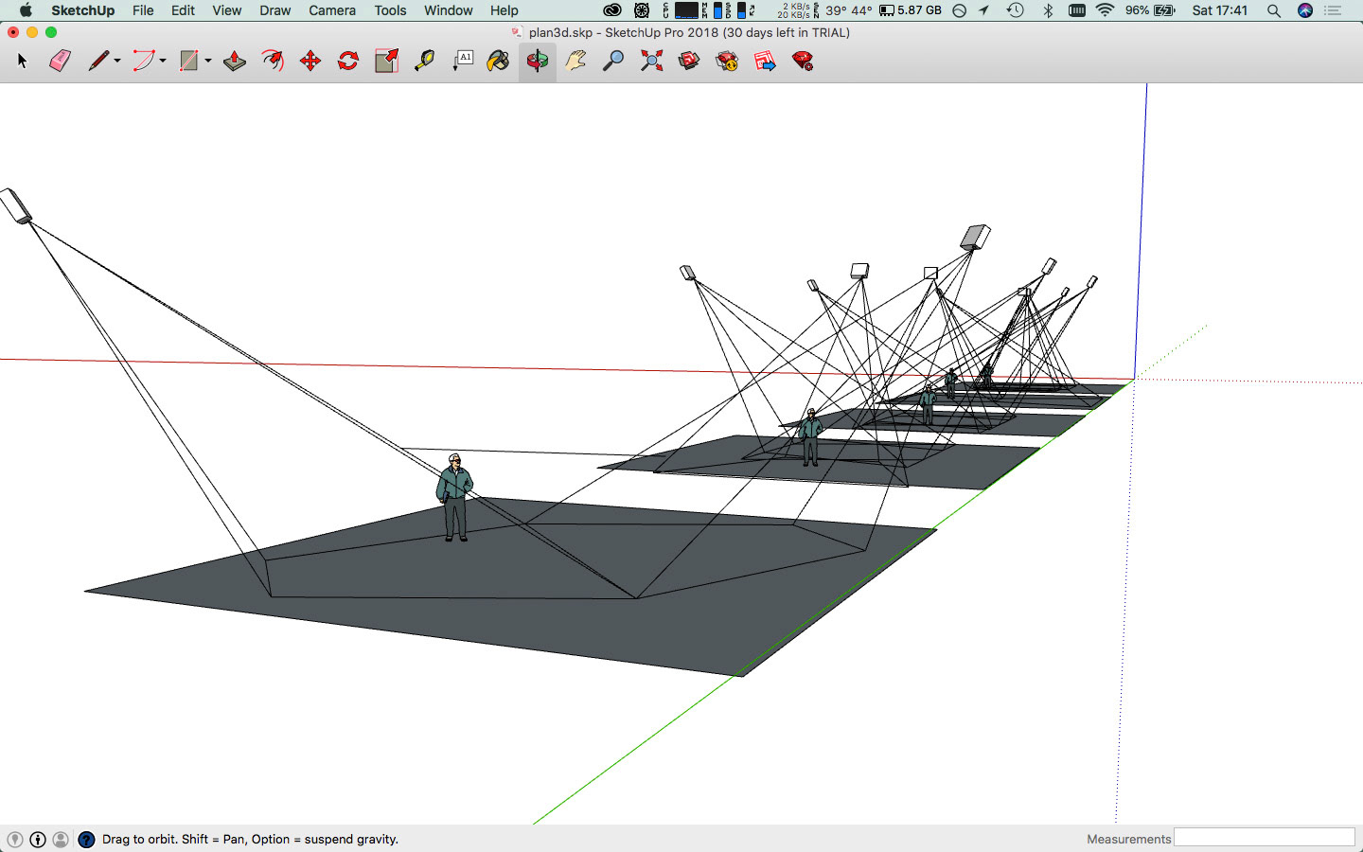
Task: Open the Wi-Fi menu bar icon
Action: pyautogui.click(x=1105, y=10)
